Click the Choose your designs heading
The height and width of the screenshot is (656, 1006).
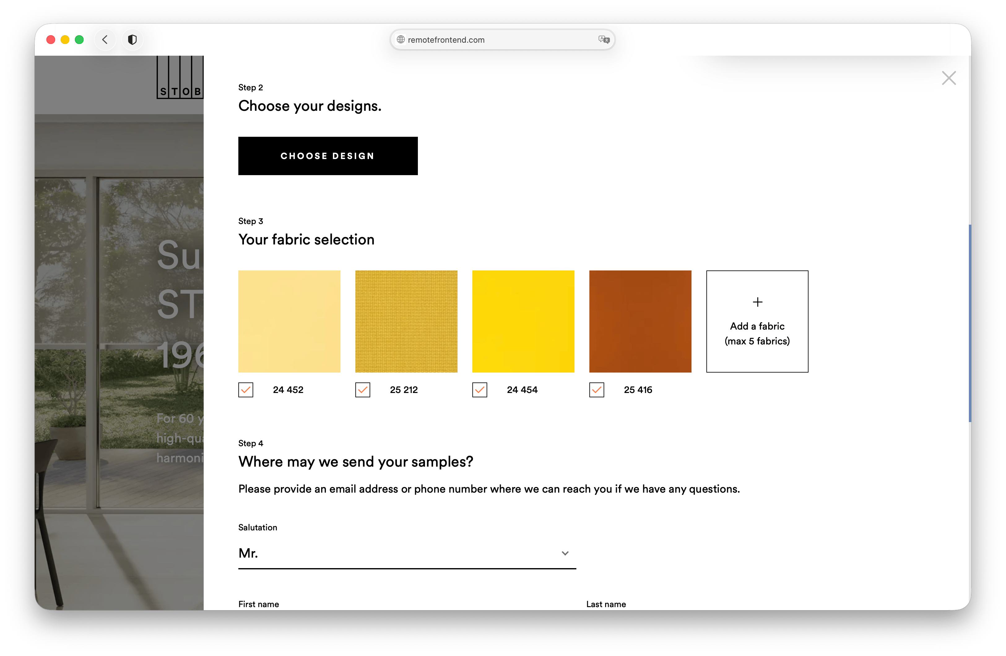310,106
